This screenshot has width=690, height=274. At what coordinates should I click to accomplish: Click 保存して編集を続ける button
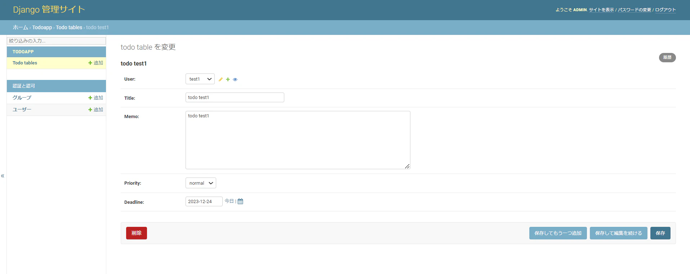click(618, 233)
